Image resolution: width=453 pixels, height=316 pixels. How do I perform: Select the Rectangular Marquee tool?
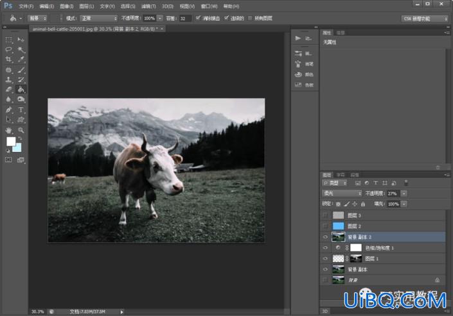tap(8, 40)
